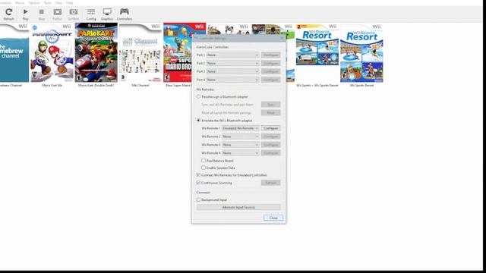Click Configure for Wii Remote 1
486x273 pixels.
pos(270,128)
